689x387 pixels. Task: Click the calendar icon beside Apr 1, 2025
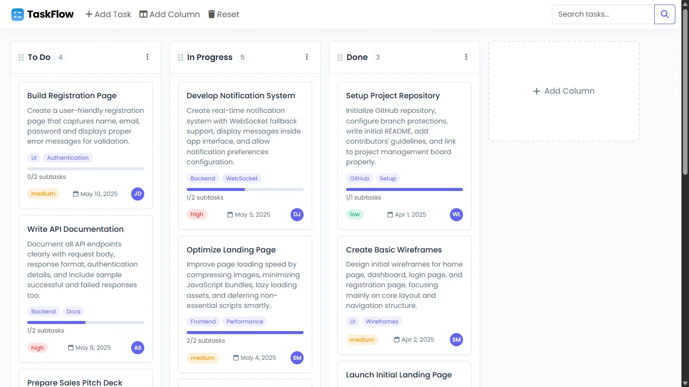coord(390,215)
